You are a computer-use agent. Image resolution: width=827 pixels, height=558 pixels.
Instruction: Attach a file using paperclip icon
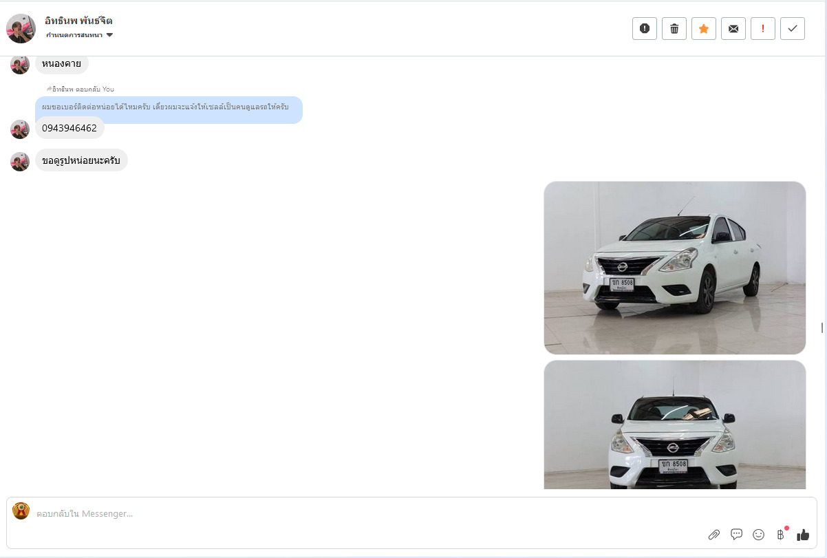(x=713, y=535)
